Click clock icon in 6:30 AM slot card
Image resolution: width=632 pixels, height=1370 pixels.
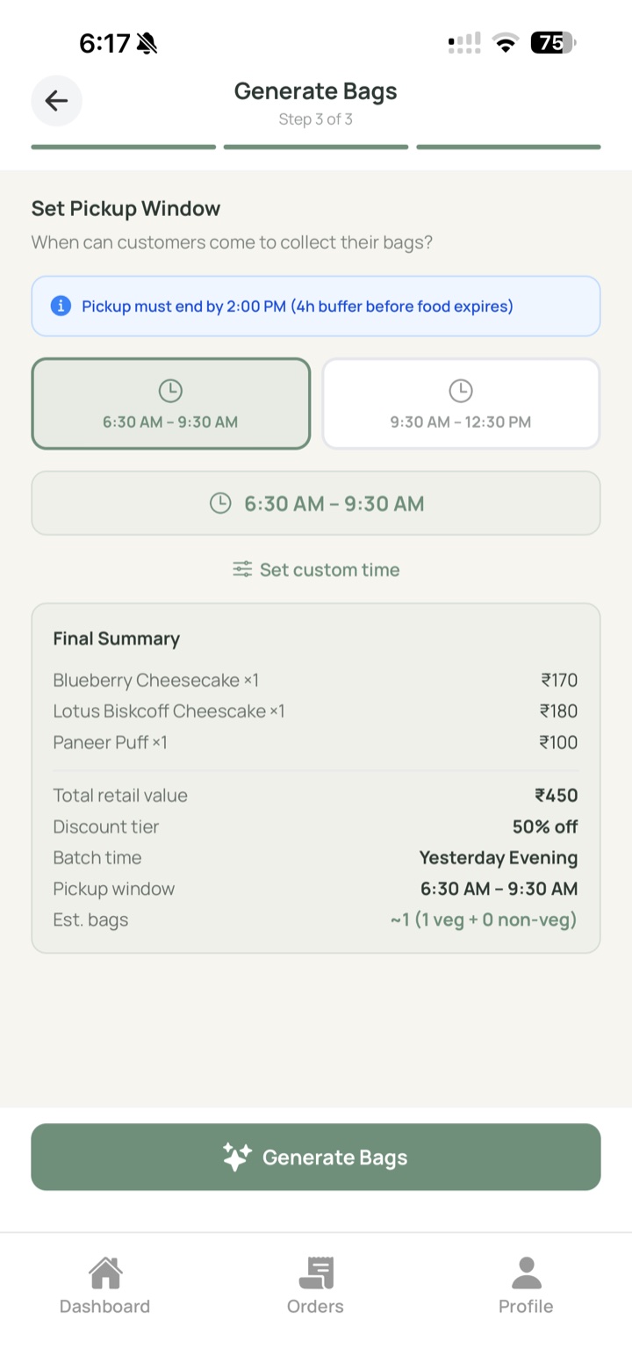click(x=170, y=391)
